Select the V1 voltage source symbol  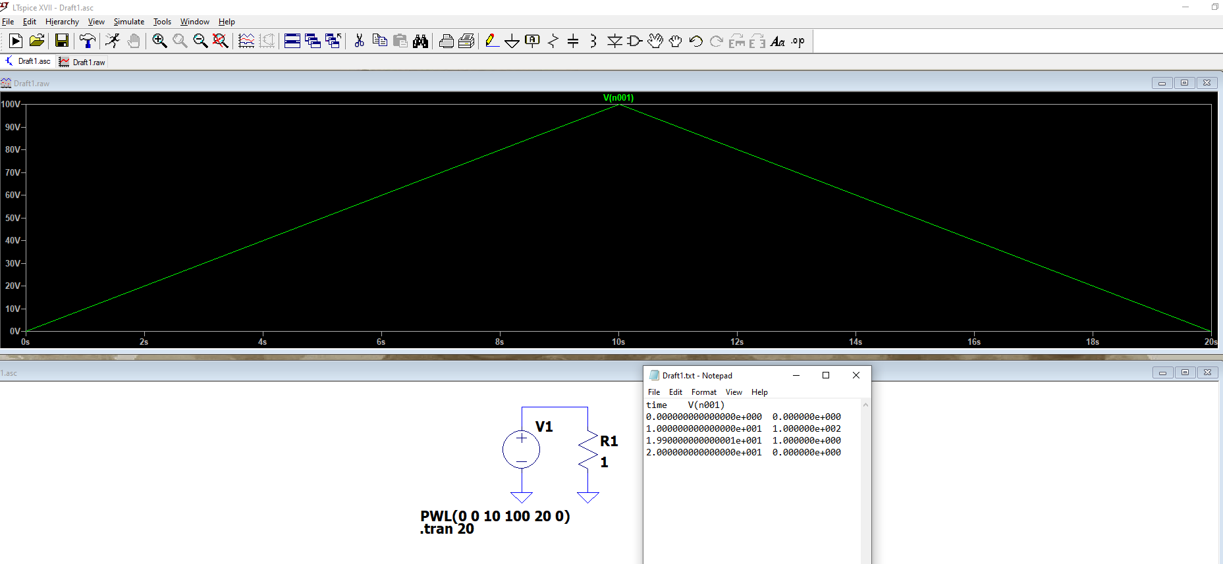(521, 450)
